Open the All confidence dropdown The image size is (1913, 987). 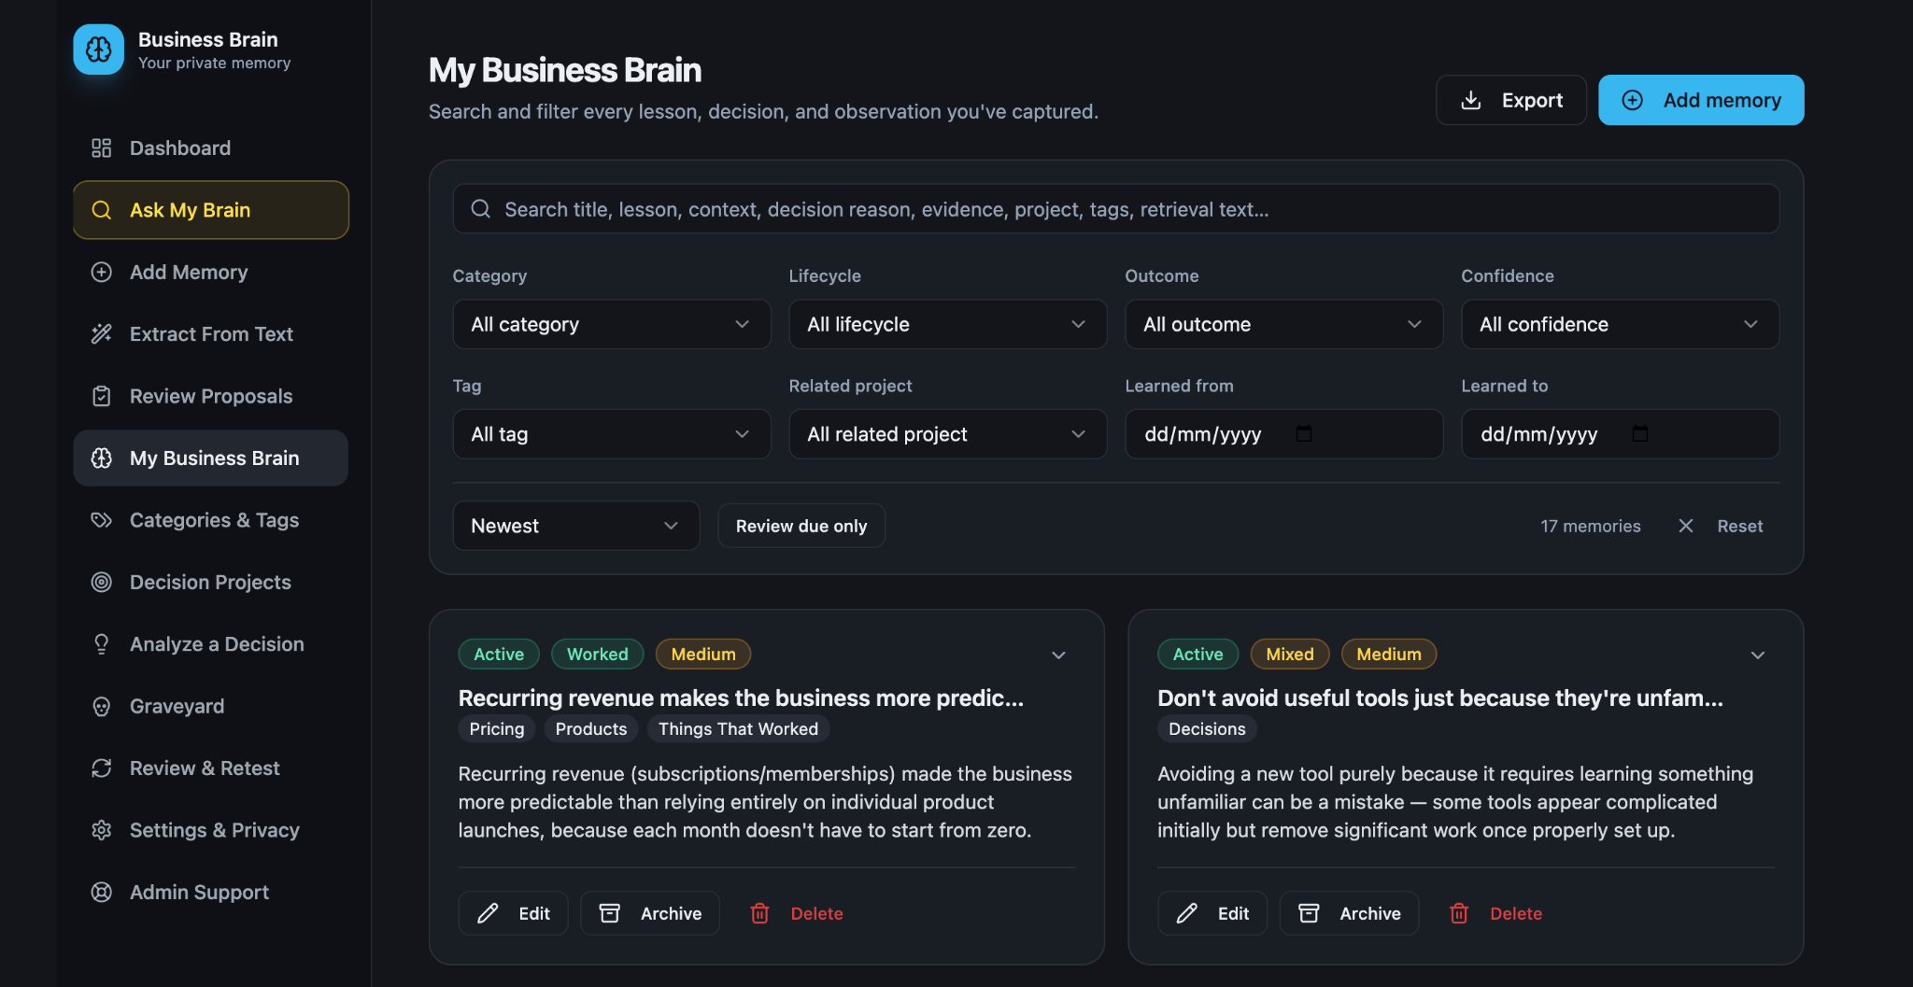coord(1621,324)
